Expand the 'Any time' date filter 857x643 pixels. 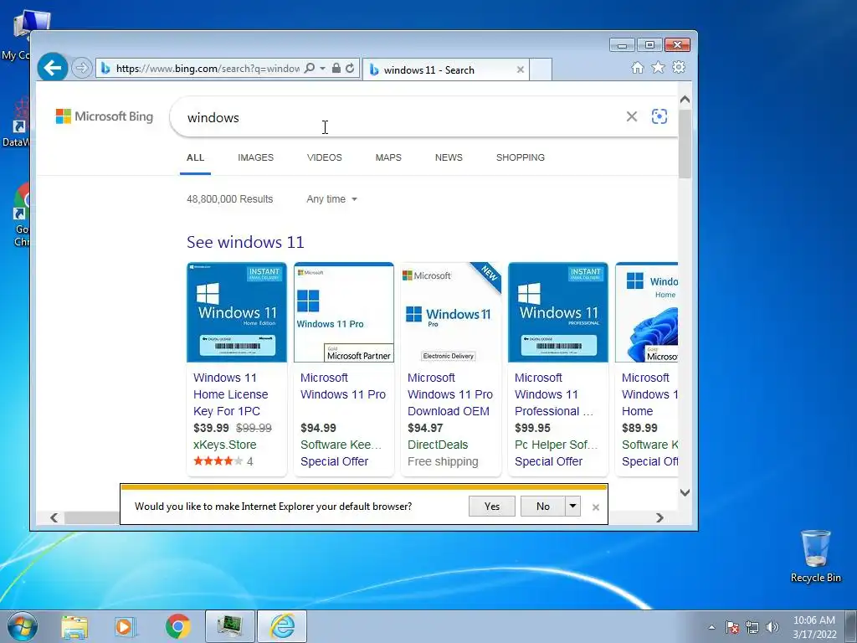tap(331, 199)
